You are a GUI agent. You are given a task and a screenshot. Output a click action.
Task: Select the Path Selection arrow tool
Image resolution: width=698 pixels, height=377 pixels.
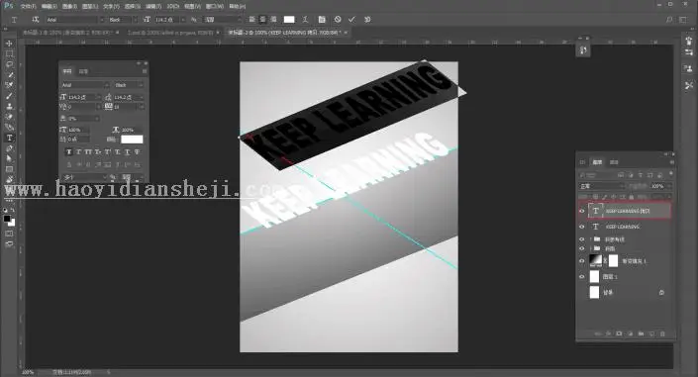pos(9,159)
